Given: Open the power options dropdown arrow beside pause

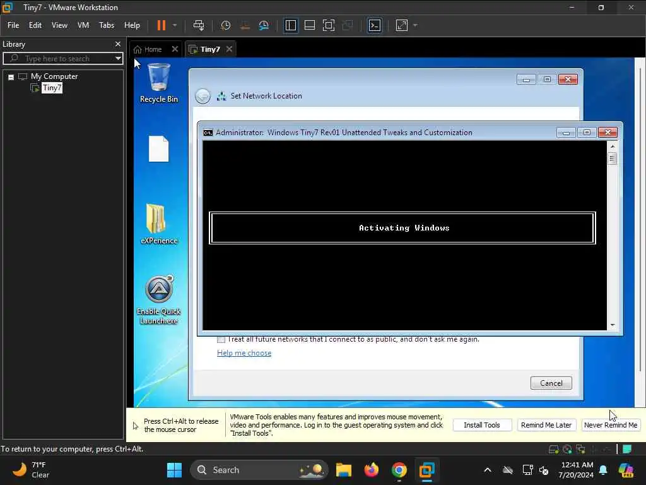Looking at the screenshot, I should point(175,25).
